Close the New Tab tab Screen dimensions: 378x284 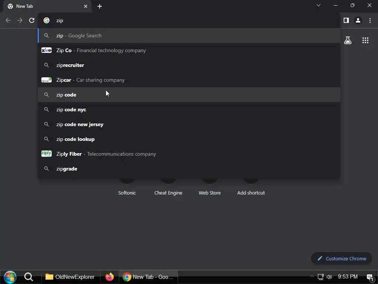pos(86,6)
